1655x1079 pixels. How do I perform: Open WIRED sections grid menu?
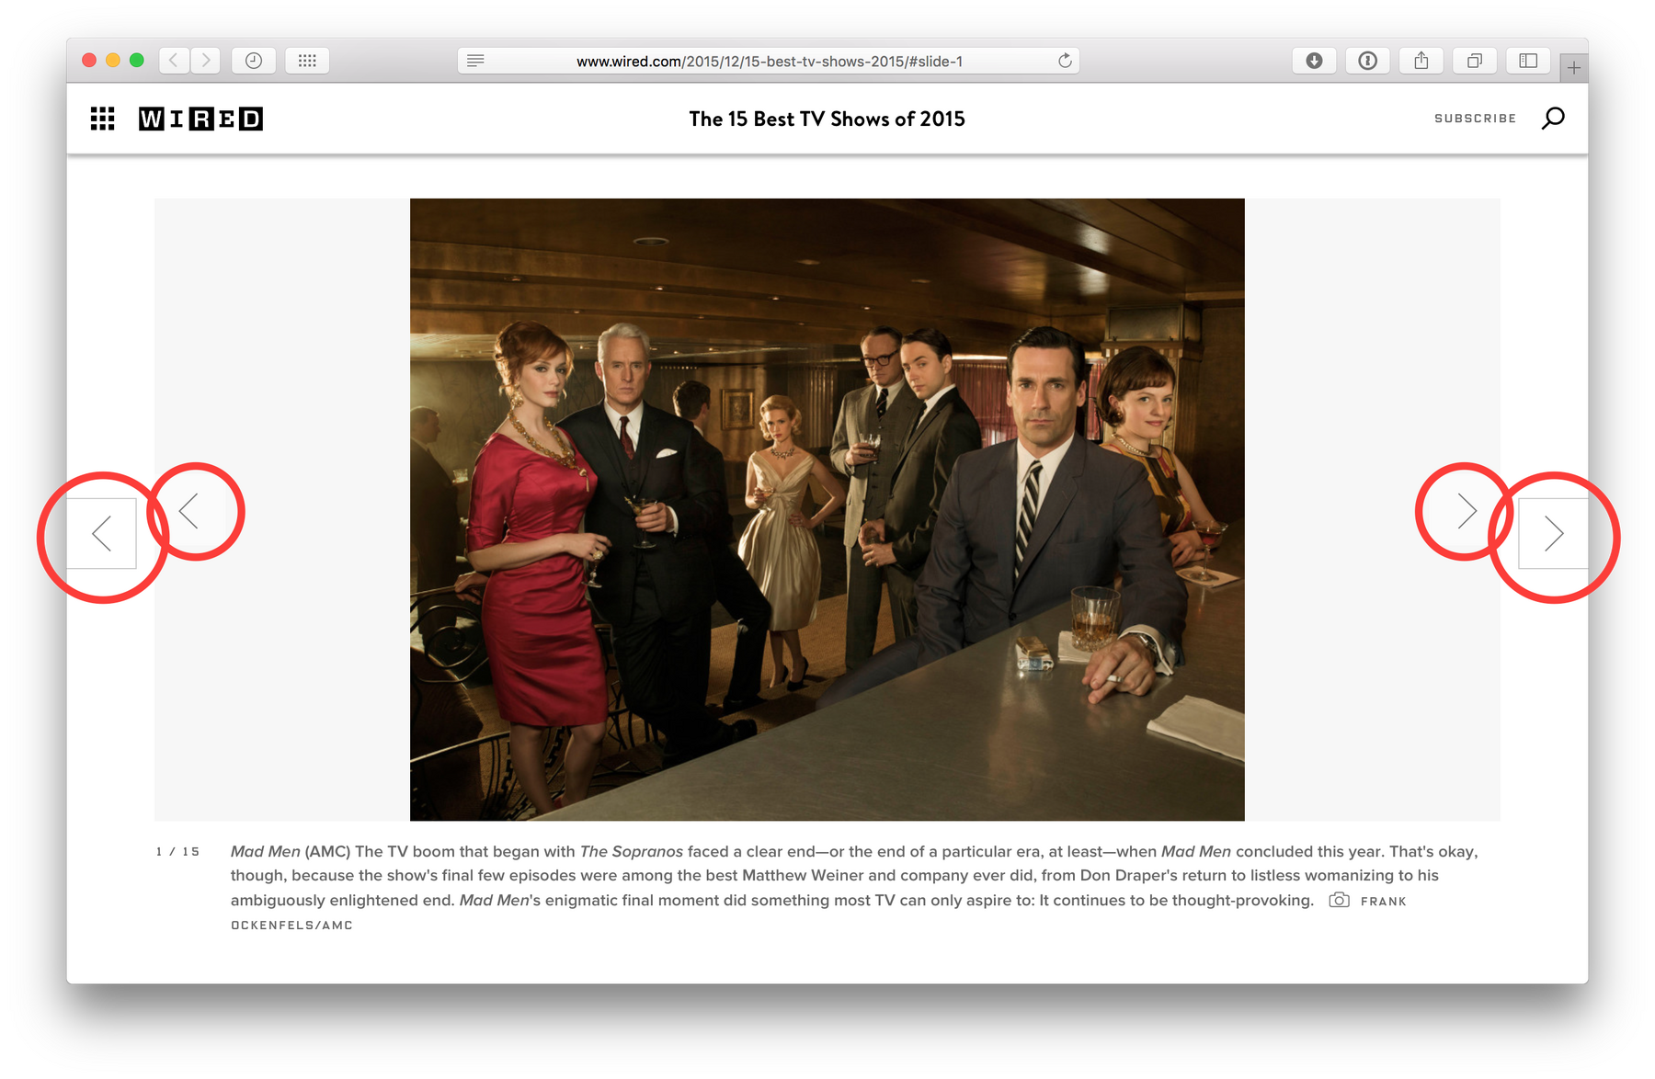(103, 119)
